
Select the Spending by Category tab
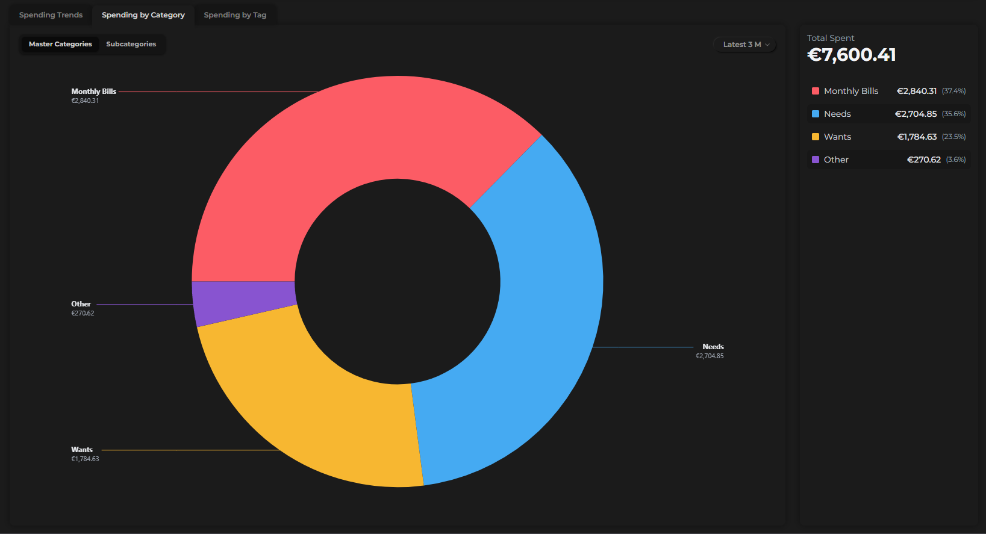143,15
